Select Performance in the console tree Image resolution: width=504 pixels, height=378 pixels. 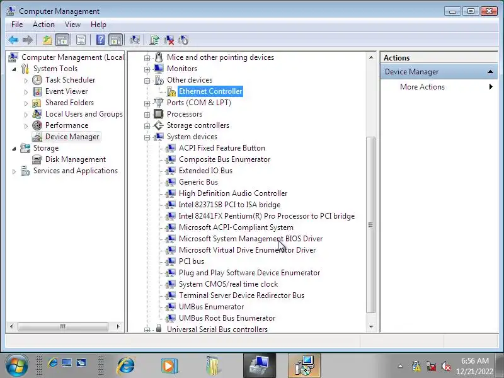coord(67,125)
